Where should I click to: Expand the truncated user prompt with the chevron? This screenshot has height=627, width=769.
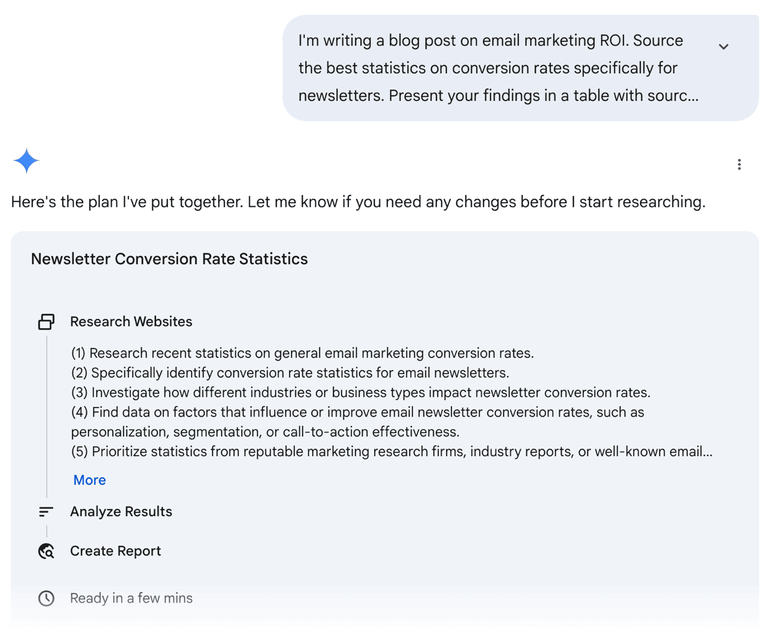pos(723,47)
